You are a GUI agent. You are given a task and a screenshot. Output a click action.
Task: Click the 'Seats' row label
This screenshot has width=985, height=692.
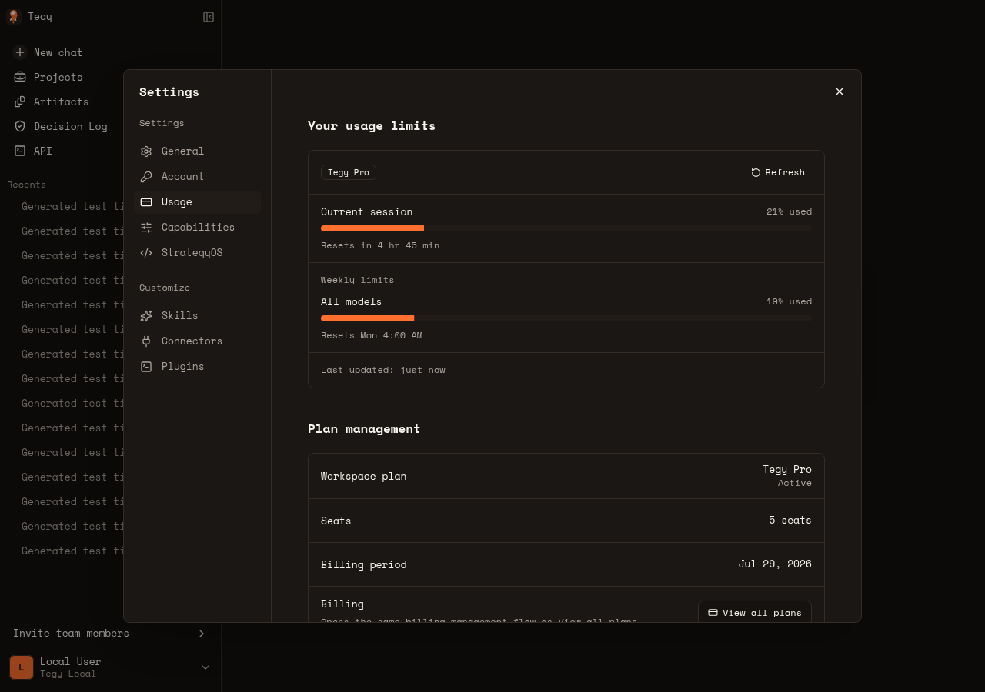[336, 521]
